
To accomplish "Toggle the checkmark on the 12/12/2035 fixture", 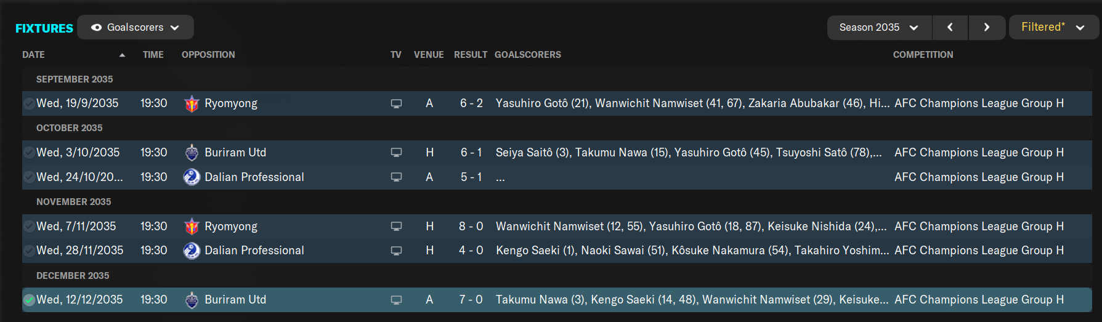I will point(29,300).
